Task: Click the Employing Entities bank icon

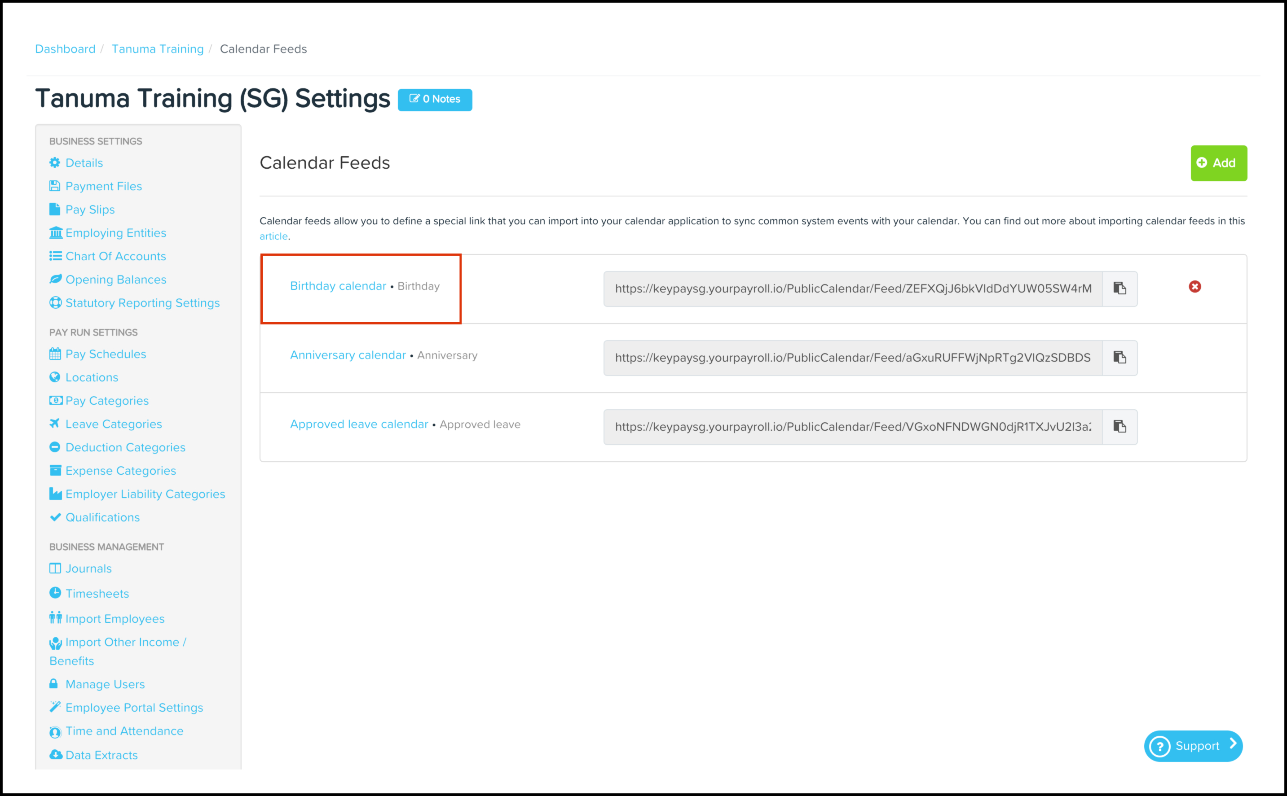Action: click(55, 233)
